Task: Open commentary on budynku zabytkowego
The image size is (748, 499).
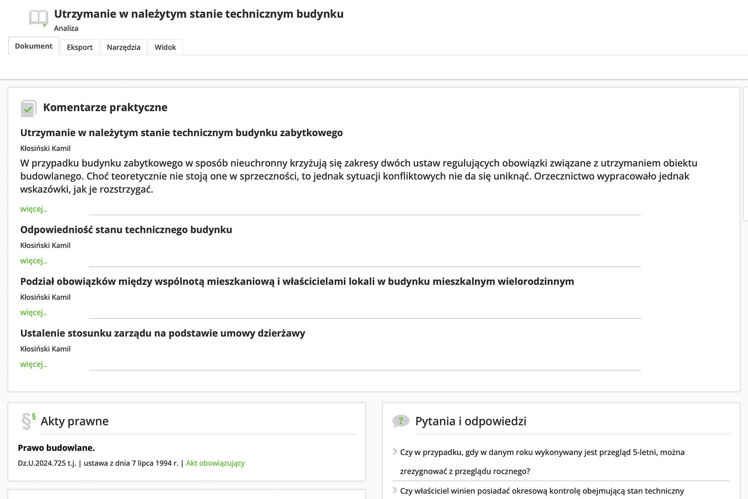Action: pos(181,133)
